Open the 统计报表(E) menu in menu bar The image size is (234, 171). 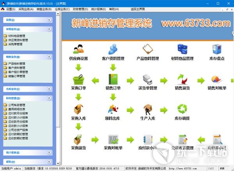(x=99, y=9)
